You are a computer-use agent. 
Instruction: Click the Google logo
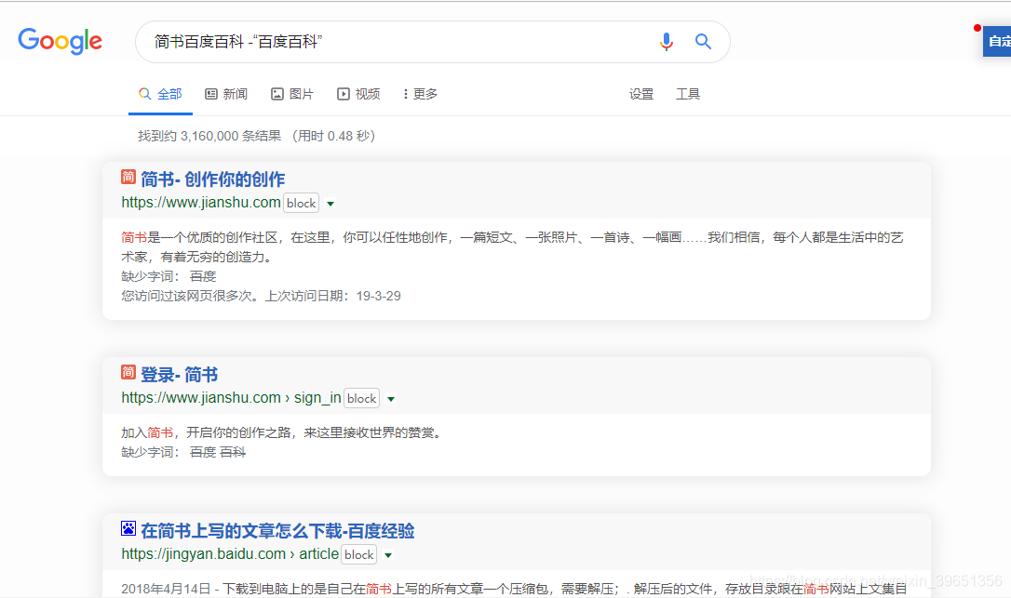point(60,41)
